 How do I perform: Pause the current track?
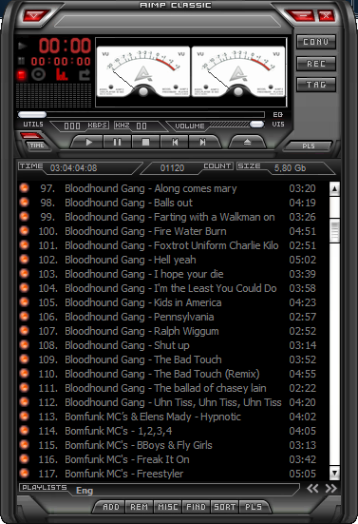(117, 142)
